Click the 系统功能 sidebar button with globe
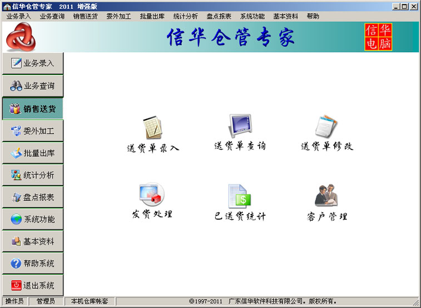Screen dimensions: 421x308 pyautogui.click(x=33, y=219)
